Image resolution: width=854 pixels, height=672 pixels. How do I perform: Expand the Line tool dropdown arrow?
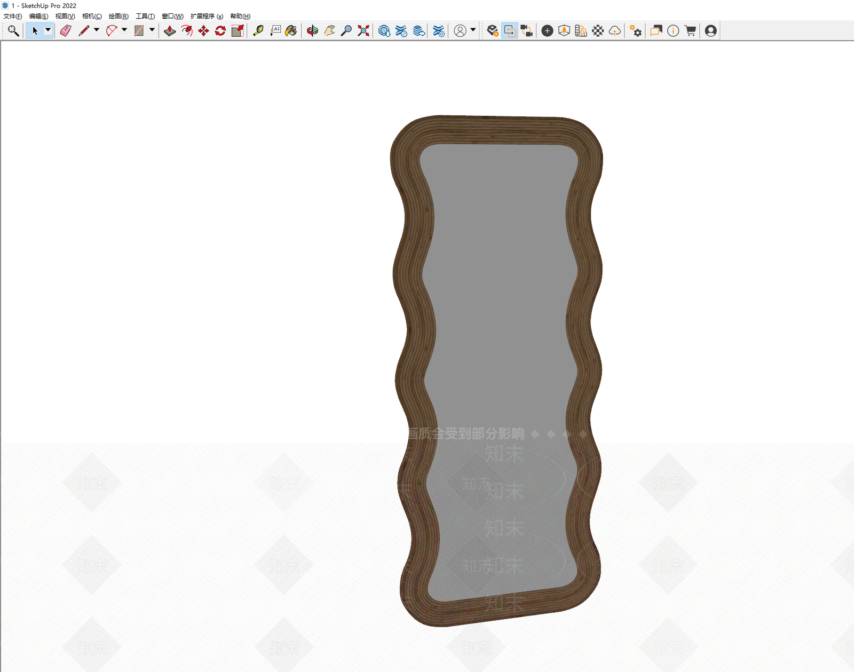pyautogui.click(x=97, y=30)
